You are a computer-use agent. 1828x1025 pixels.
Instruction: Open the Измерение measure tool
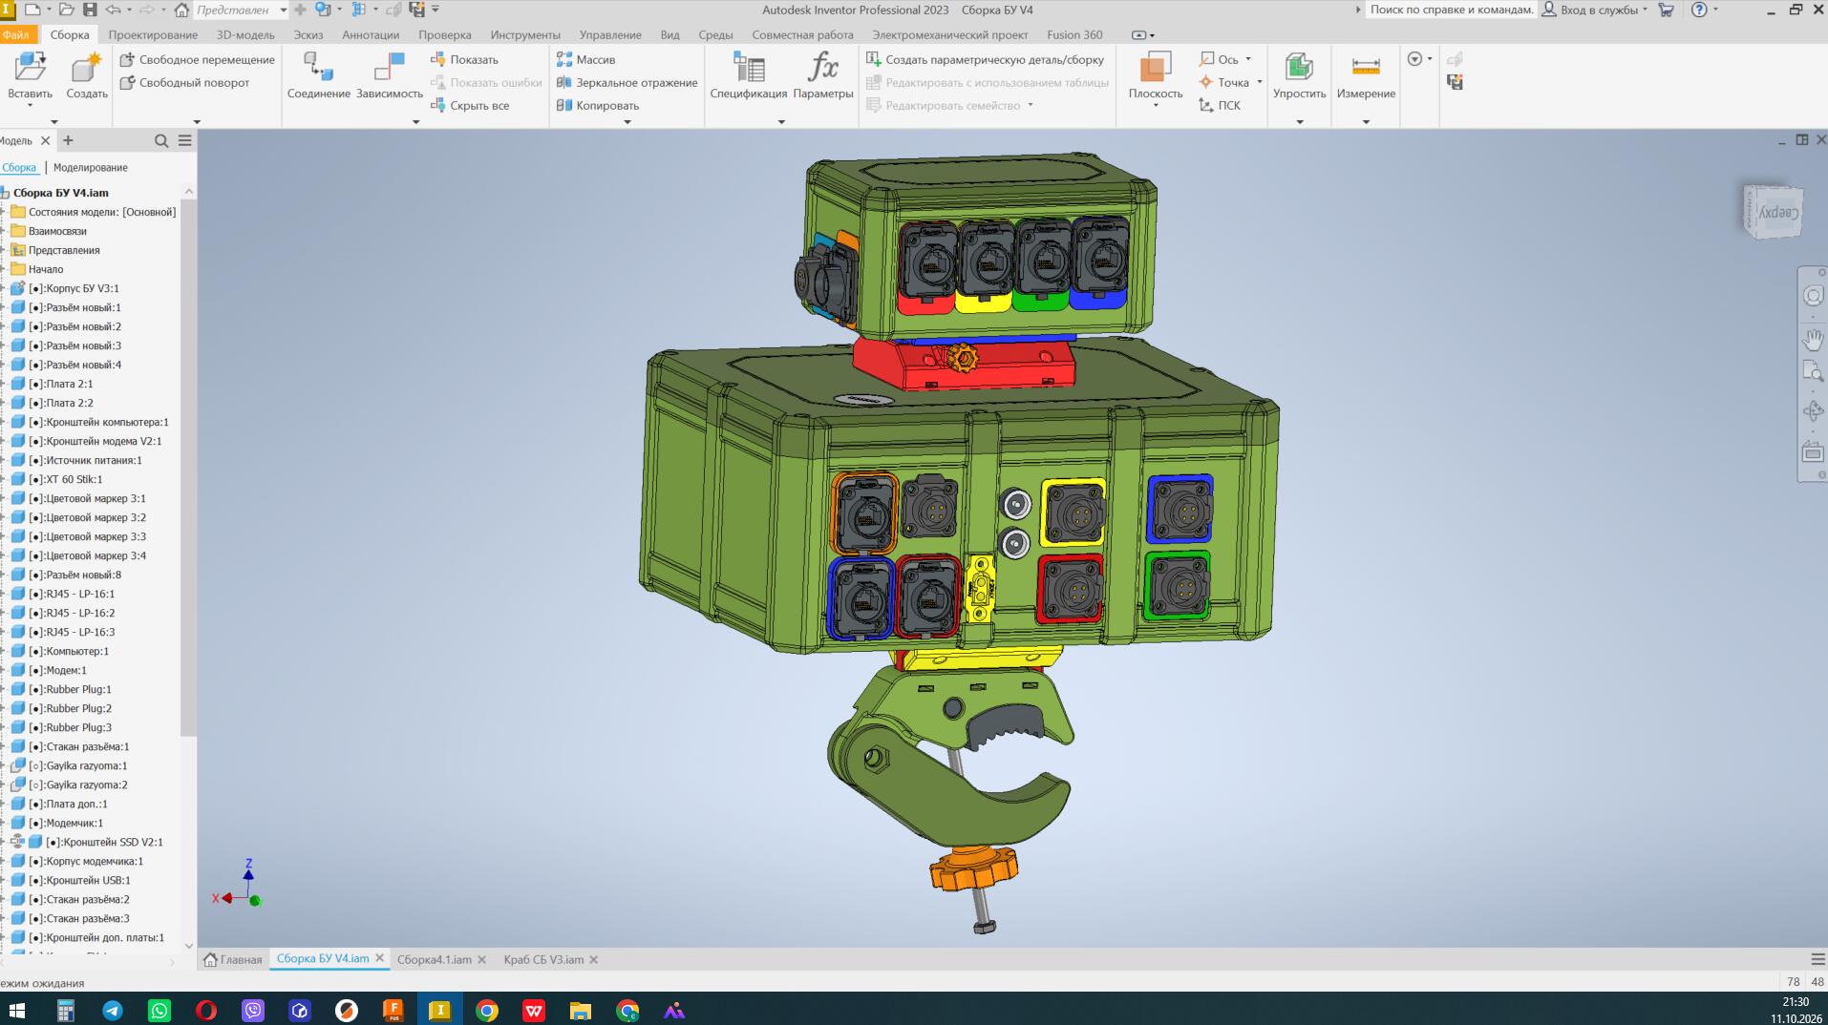(1366, 68)
